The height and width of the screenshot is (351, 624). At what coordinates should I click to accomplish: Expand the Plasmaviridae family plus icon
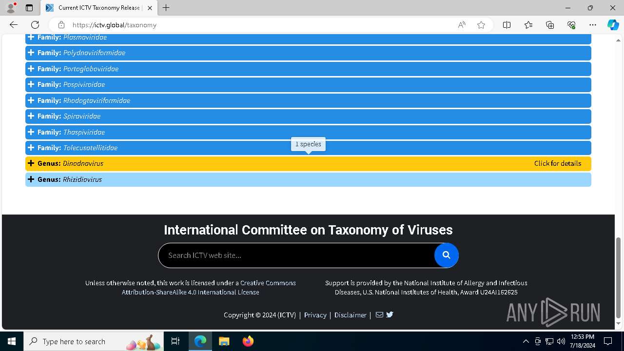[x=31, y=37]
